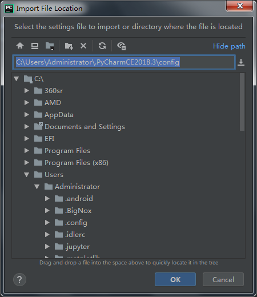This screenshot has width=257, height=297.
Task: Delete selection with the X toolbar icon
Action: 83,46
